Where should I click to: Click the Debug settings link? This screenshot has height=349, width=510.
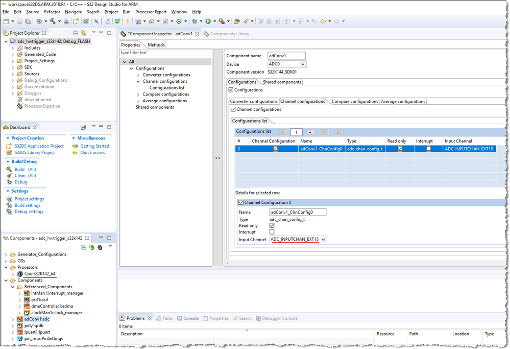click(29, 212)
